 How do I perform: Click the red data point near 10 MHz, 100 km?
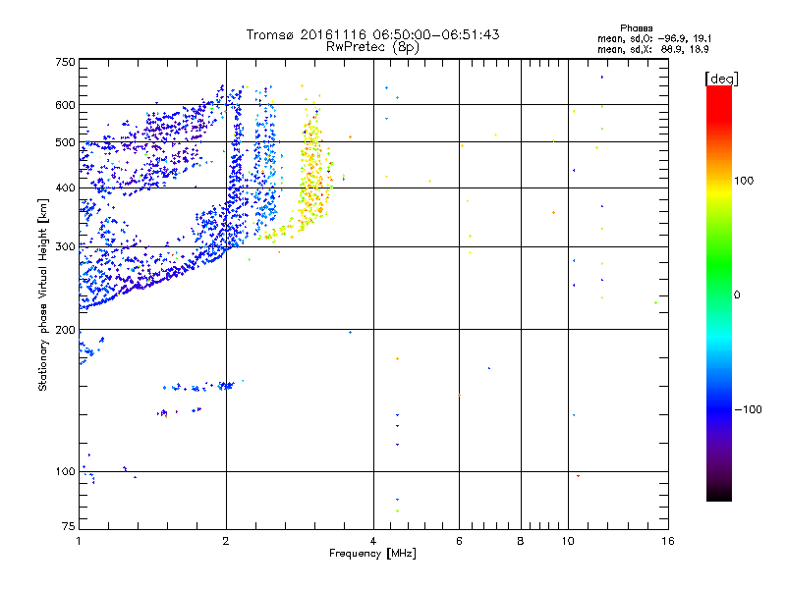pyautogui.click(x=578, y=476)
